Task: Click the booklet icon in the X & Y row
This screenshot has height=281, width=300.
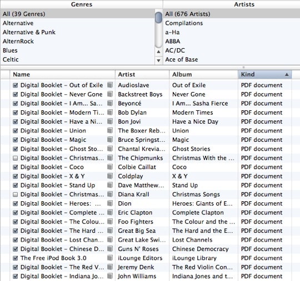Action: [x=110, y=176]
